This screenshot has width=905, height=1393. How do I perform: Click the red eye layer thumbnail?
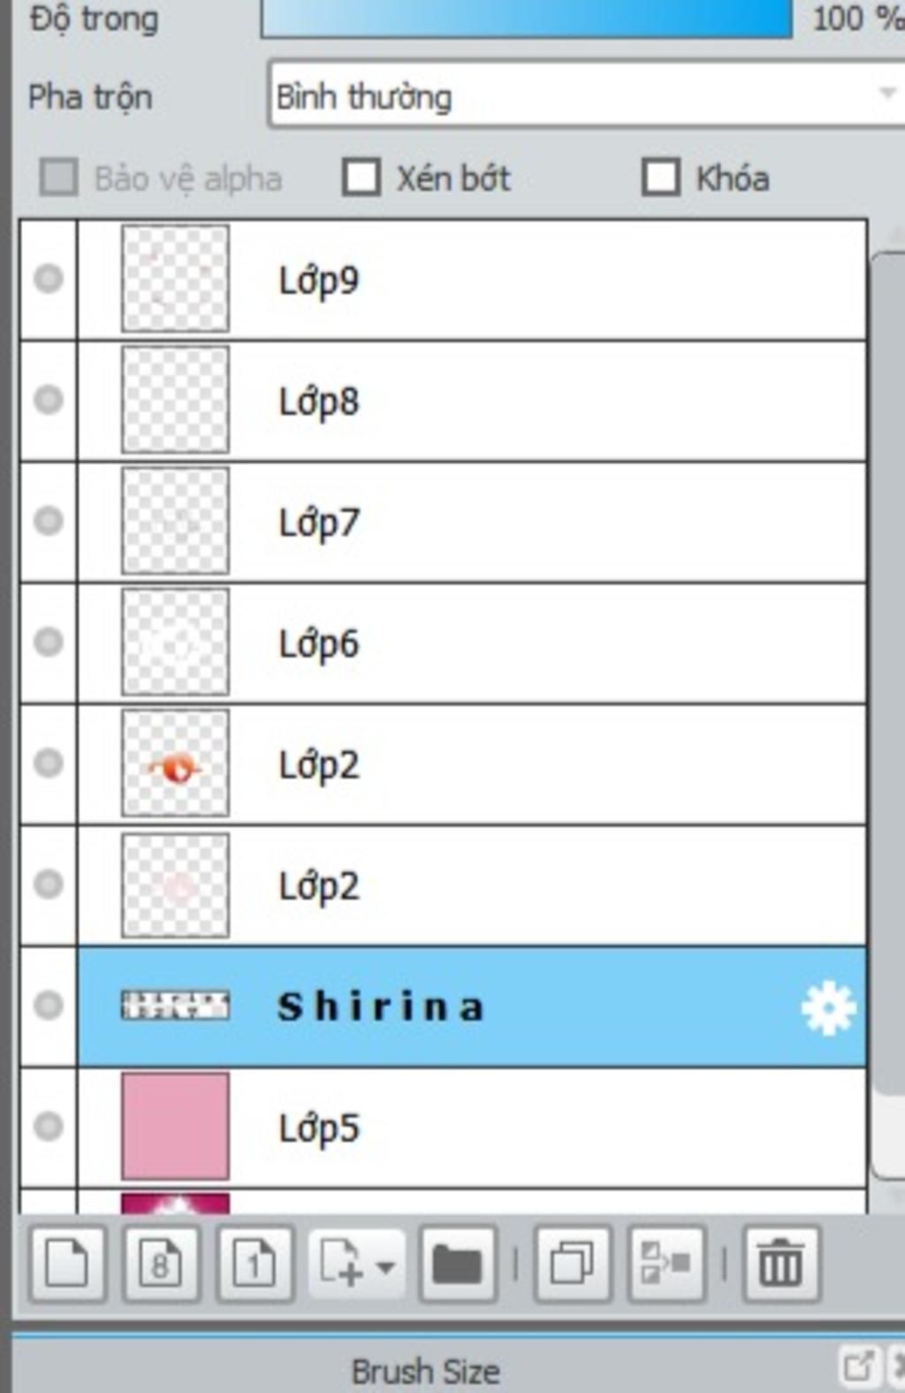point(175,763)
